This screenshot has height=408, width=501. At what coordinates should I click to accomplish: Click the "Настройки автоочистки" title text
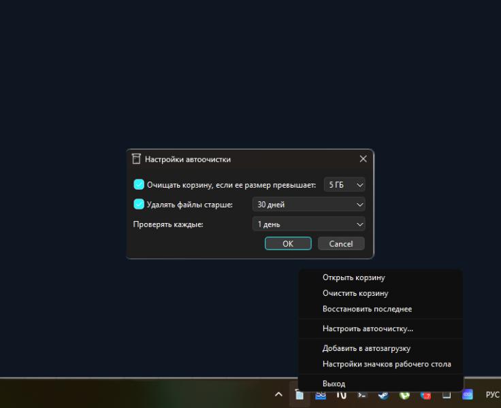(188, 159)
